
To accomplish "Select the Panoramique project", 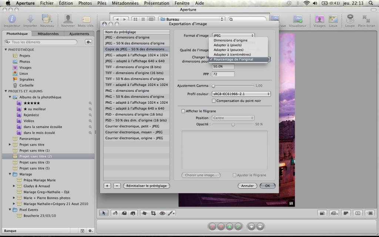I will [x=30, y=138].
